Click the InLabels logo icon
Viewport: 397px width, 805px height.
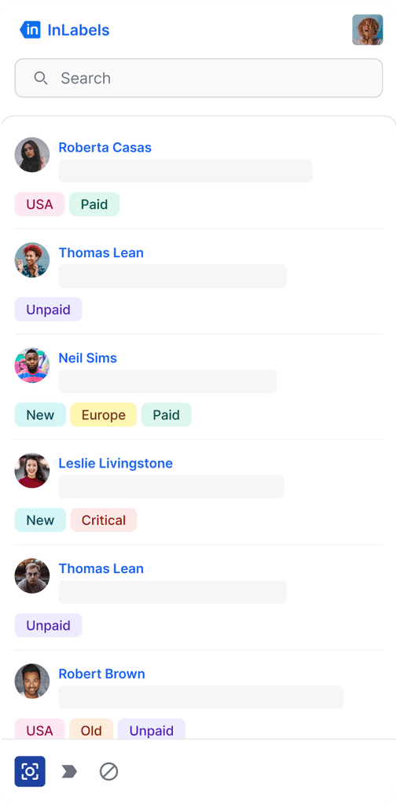coord(30,30)
